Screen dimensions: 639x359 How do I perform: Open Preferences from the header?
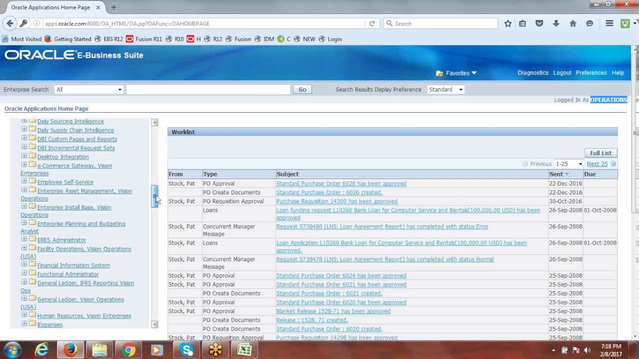pos(591,73)
